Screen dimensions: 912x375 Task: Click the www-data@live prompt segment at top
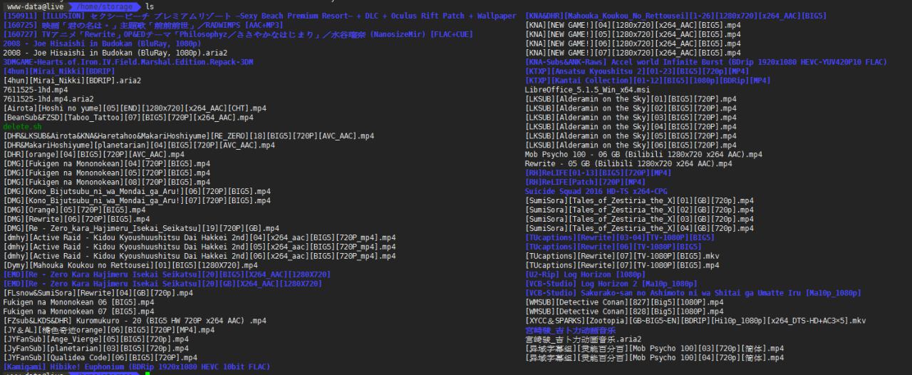(x=33, y=6)
